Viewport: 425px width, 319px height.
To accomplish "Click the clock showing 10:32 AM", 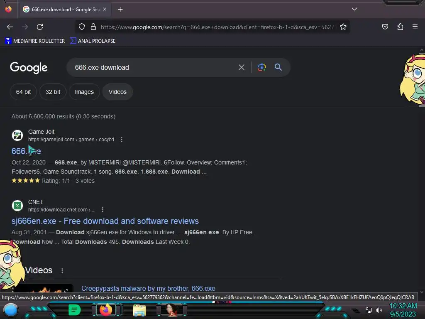I will pyautogui.click(x=403, y=306).
